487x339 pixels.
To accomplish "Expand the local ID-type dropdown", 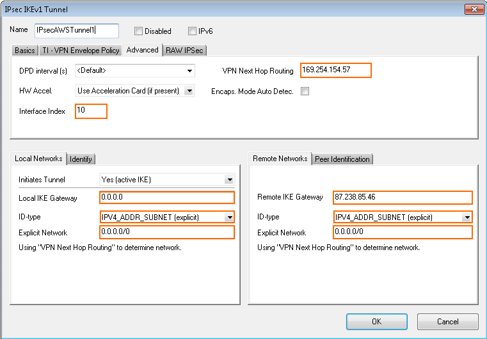I will coord(167,217).
